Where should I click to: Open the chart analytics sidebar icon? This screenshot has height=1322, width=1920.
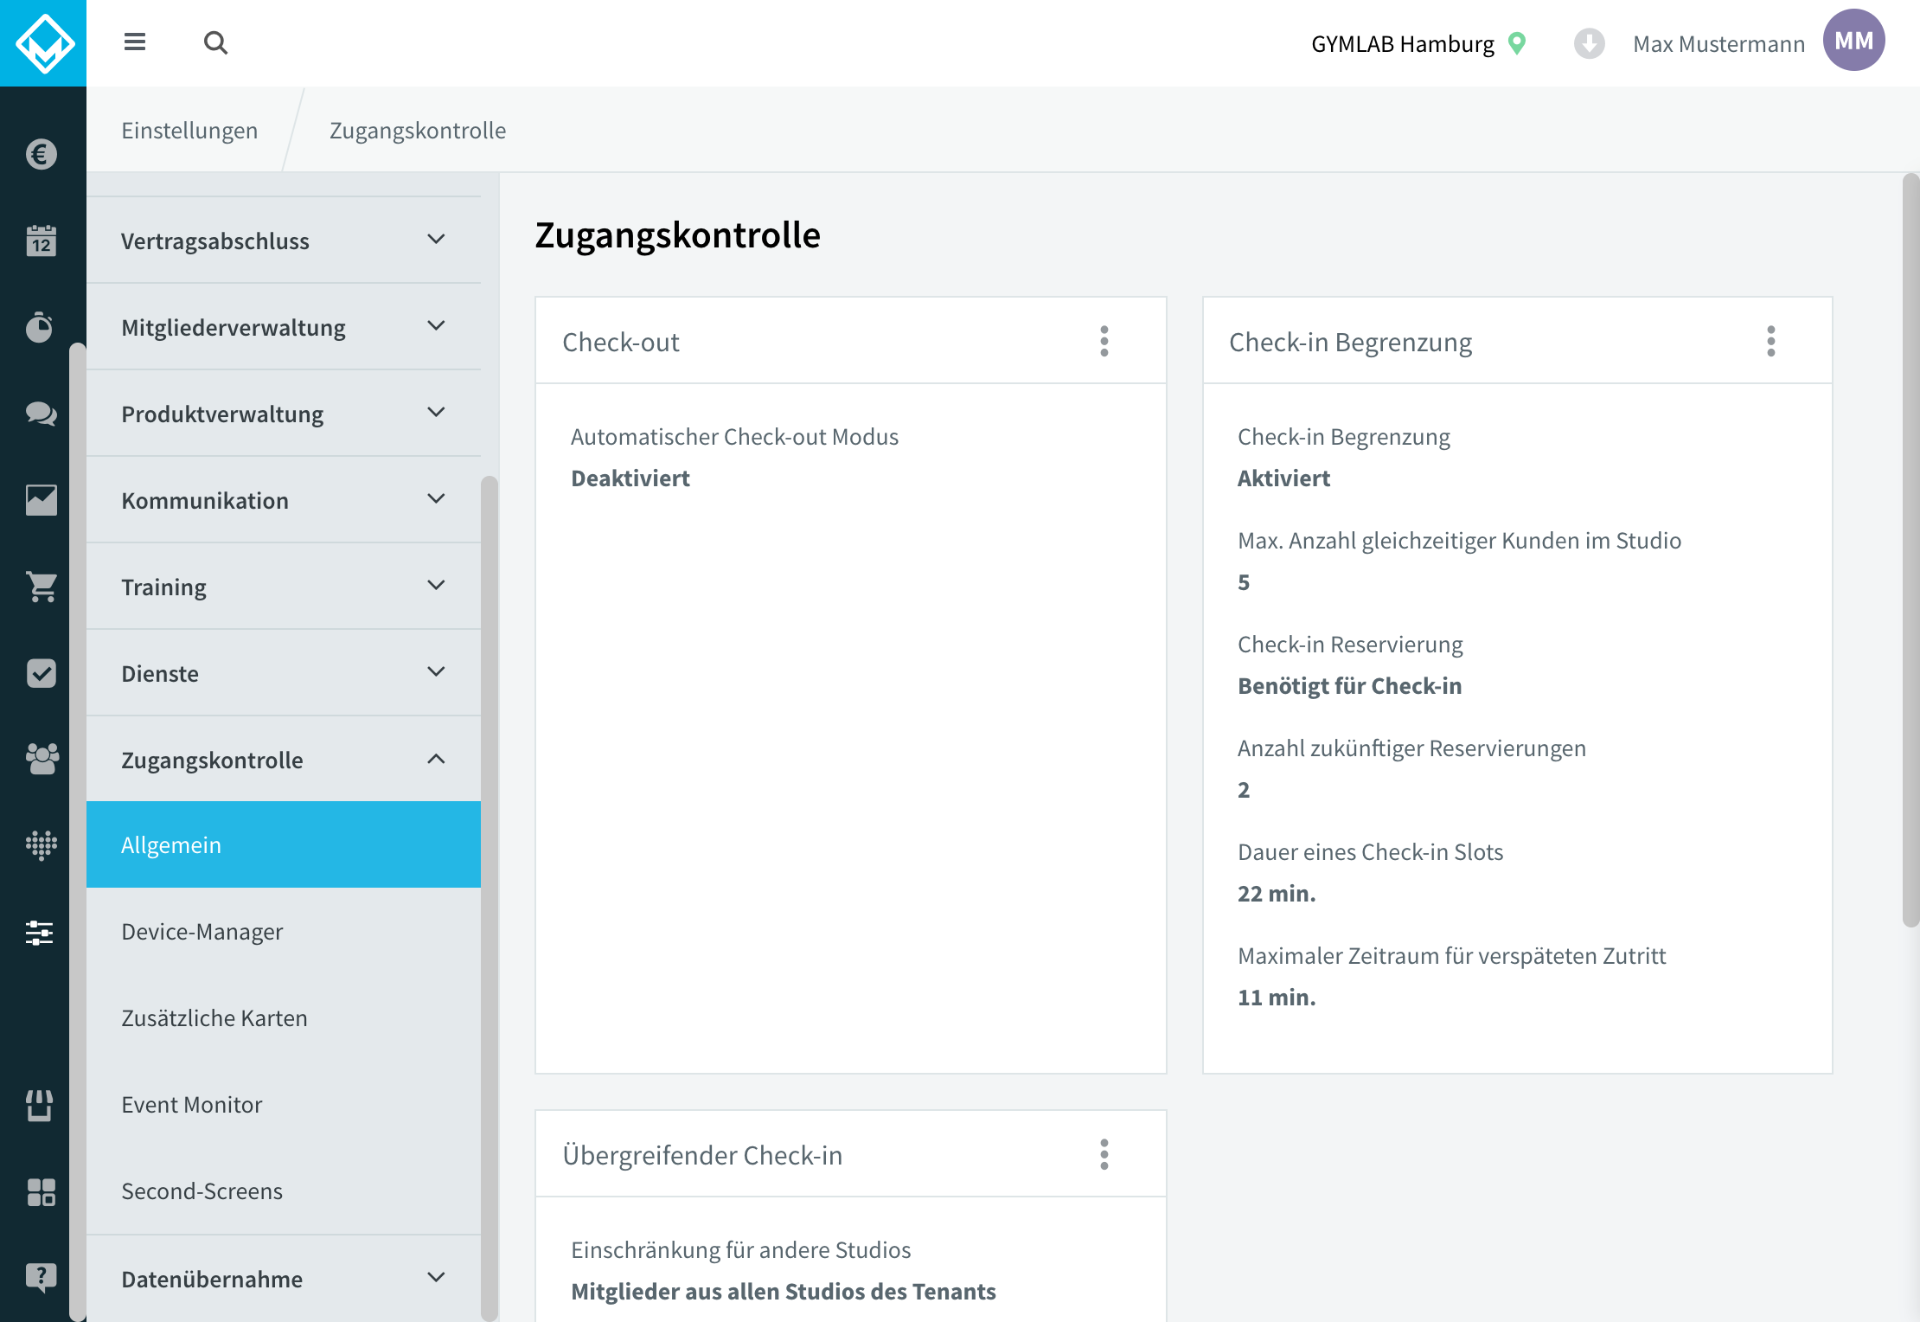pyautogui.click(x=41, y=500)
